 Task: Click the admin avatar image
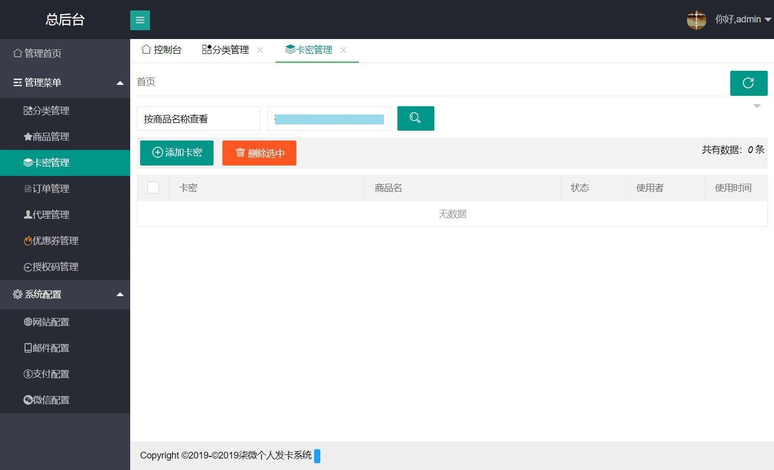pos(696,20)
